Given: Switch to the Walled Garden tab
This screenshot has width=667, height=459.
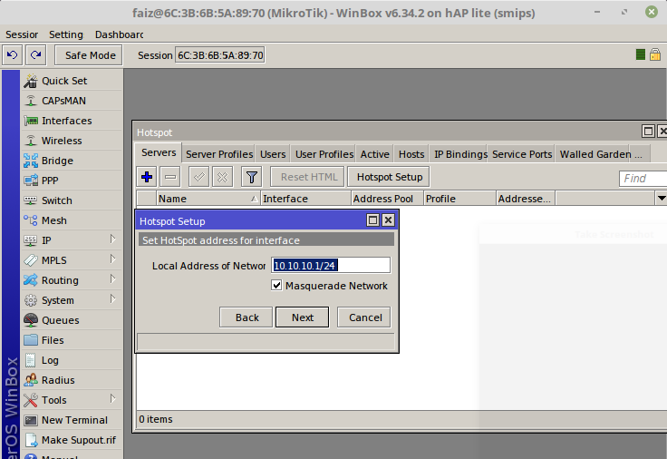Looking at the screenshot, I should (x=595, y=154).
